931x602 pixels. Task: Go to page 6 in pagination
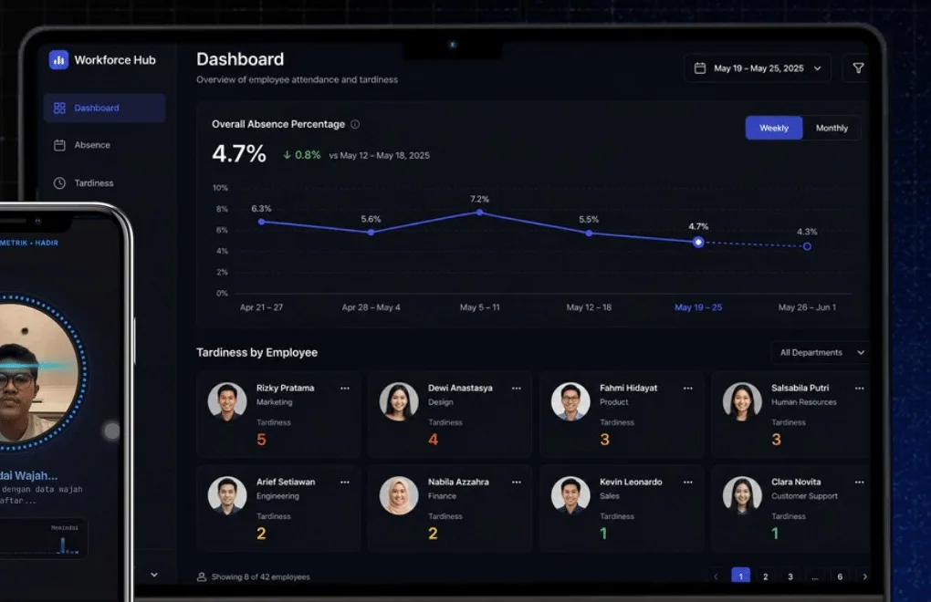click(x=840, y=576)
